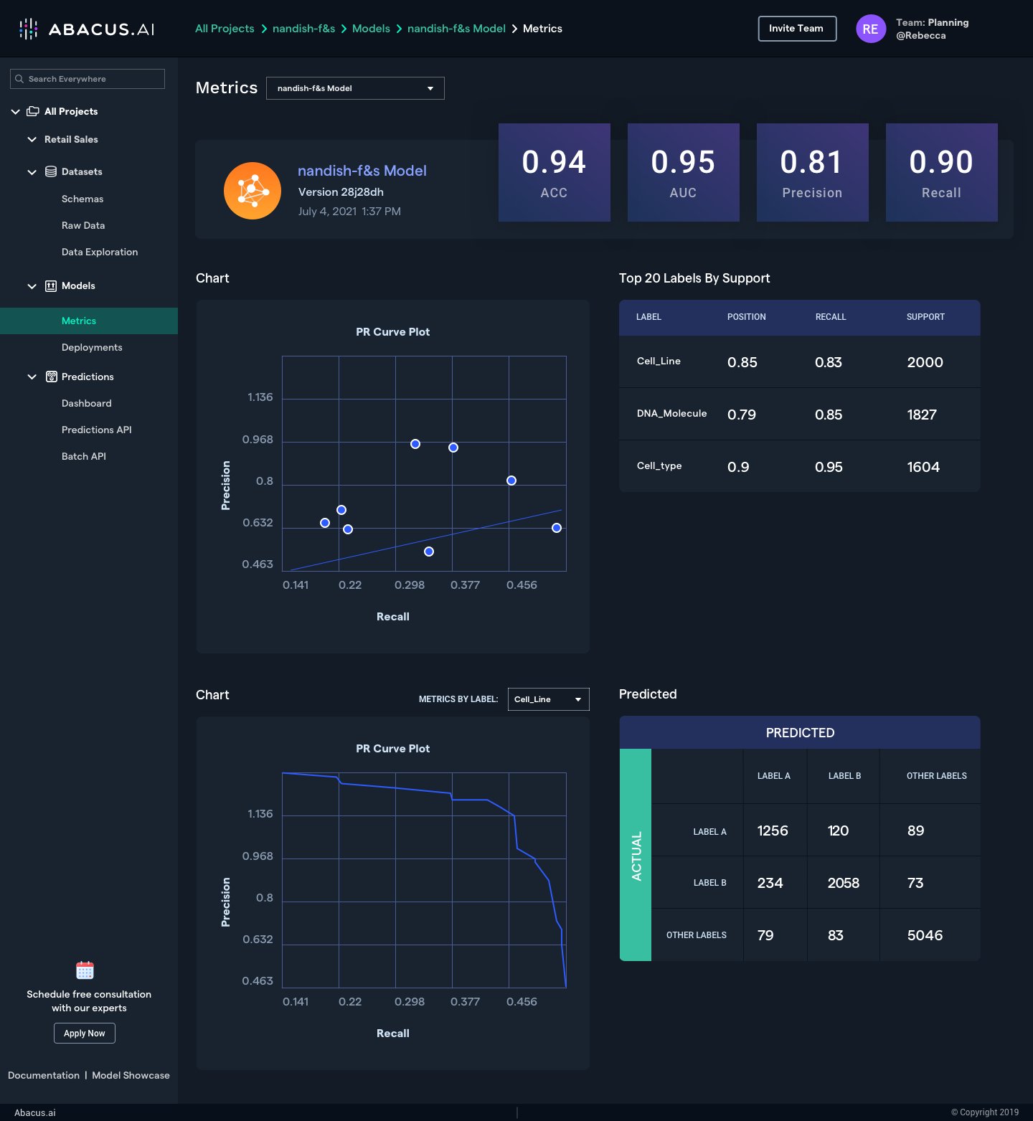Viewport: 1033px width, 1121px height.
Task: Click the orange model network icon
Action: pos(253,191)
